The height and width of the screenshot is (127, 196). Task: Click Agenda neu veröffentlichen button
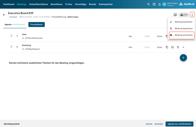[x=179, y=124]
